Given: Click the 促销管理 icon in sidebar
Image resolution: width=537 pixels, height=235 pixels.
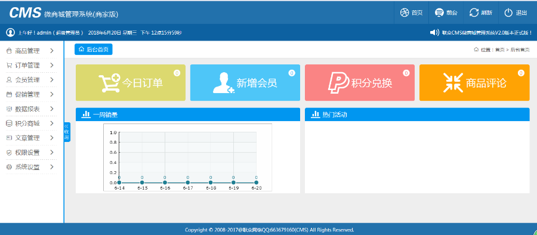Looking at the screenshot, I should [9, 95].
